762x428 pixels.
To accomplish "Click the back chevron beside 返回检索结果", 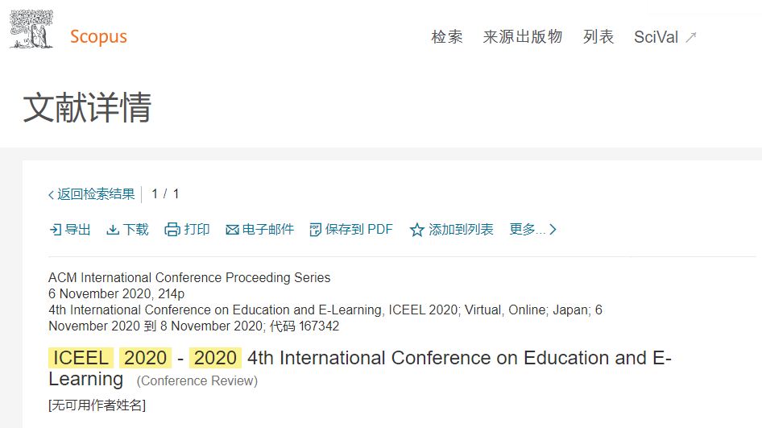I will [51, 195].
